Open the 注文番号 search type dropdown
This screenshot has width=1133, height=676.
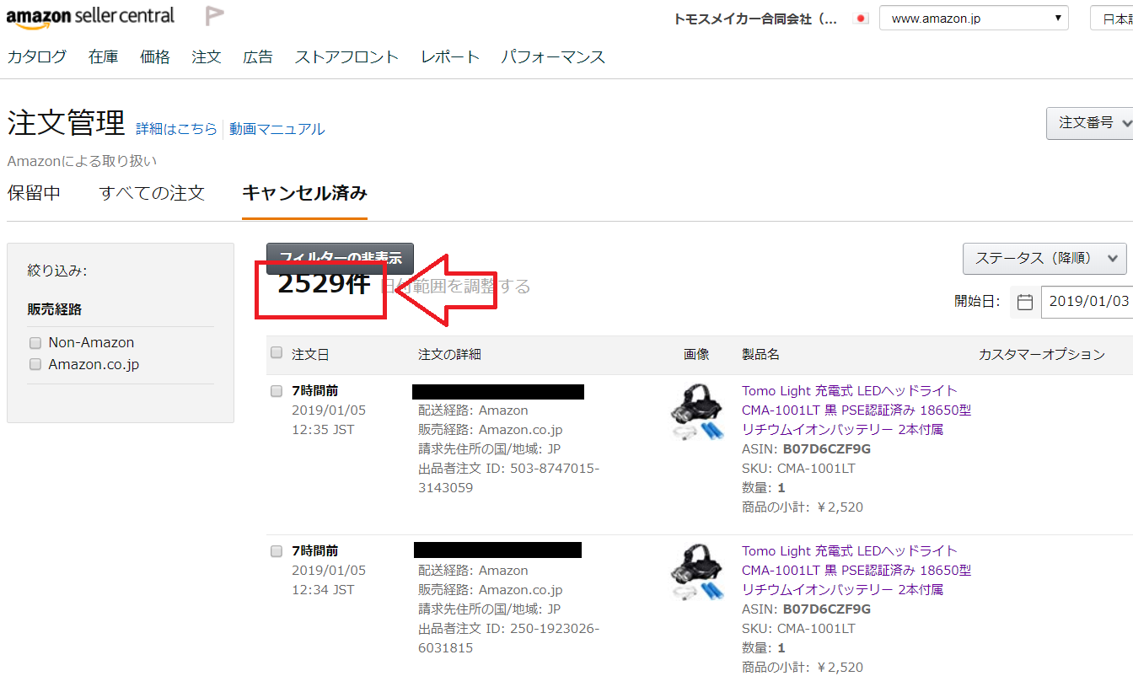(x=1089, y=123)
